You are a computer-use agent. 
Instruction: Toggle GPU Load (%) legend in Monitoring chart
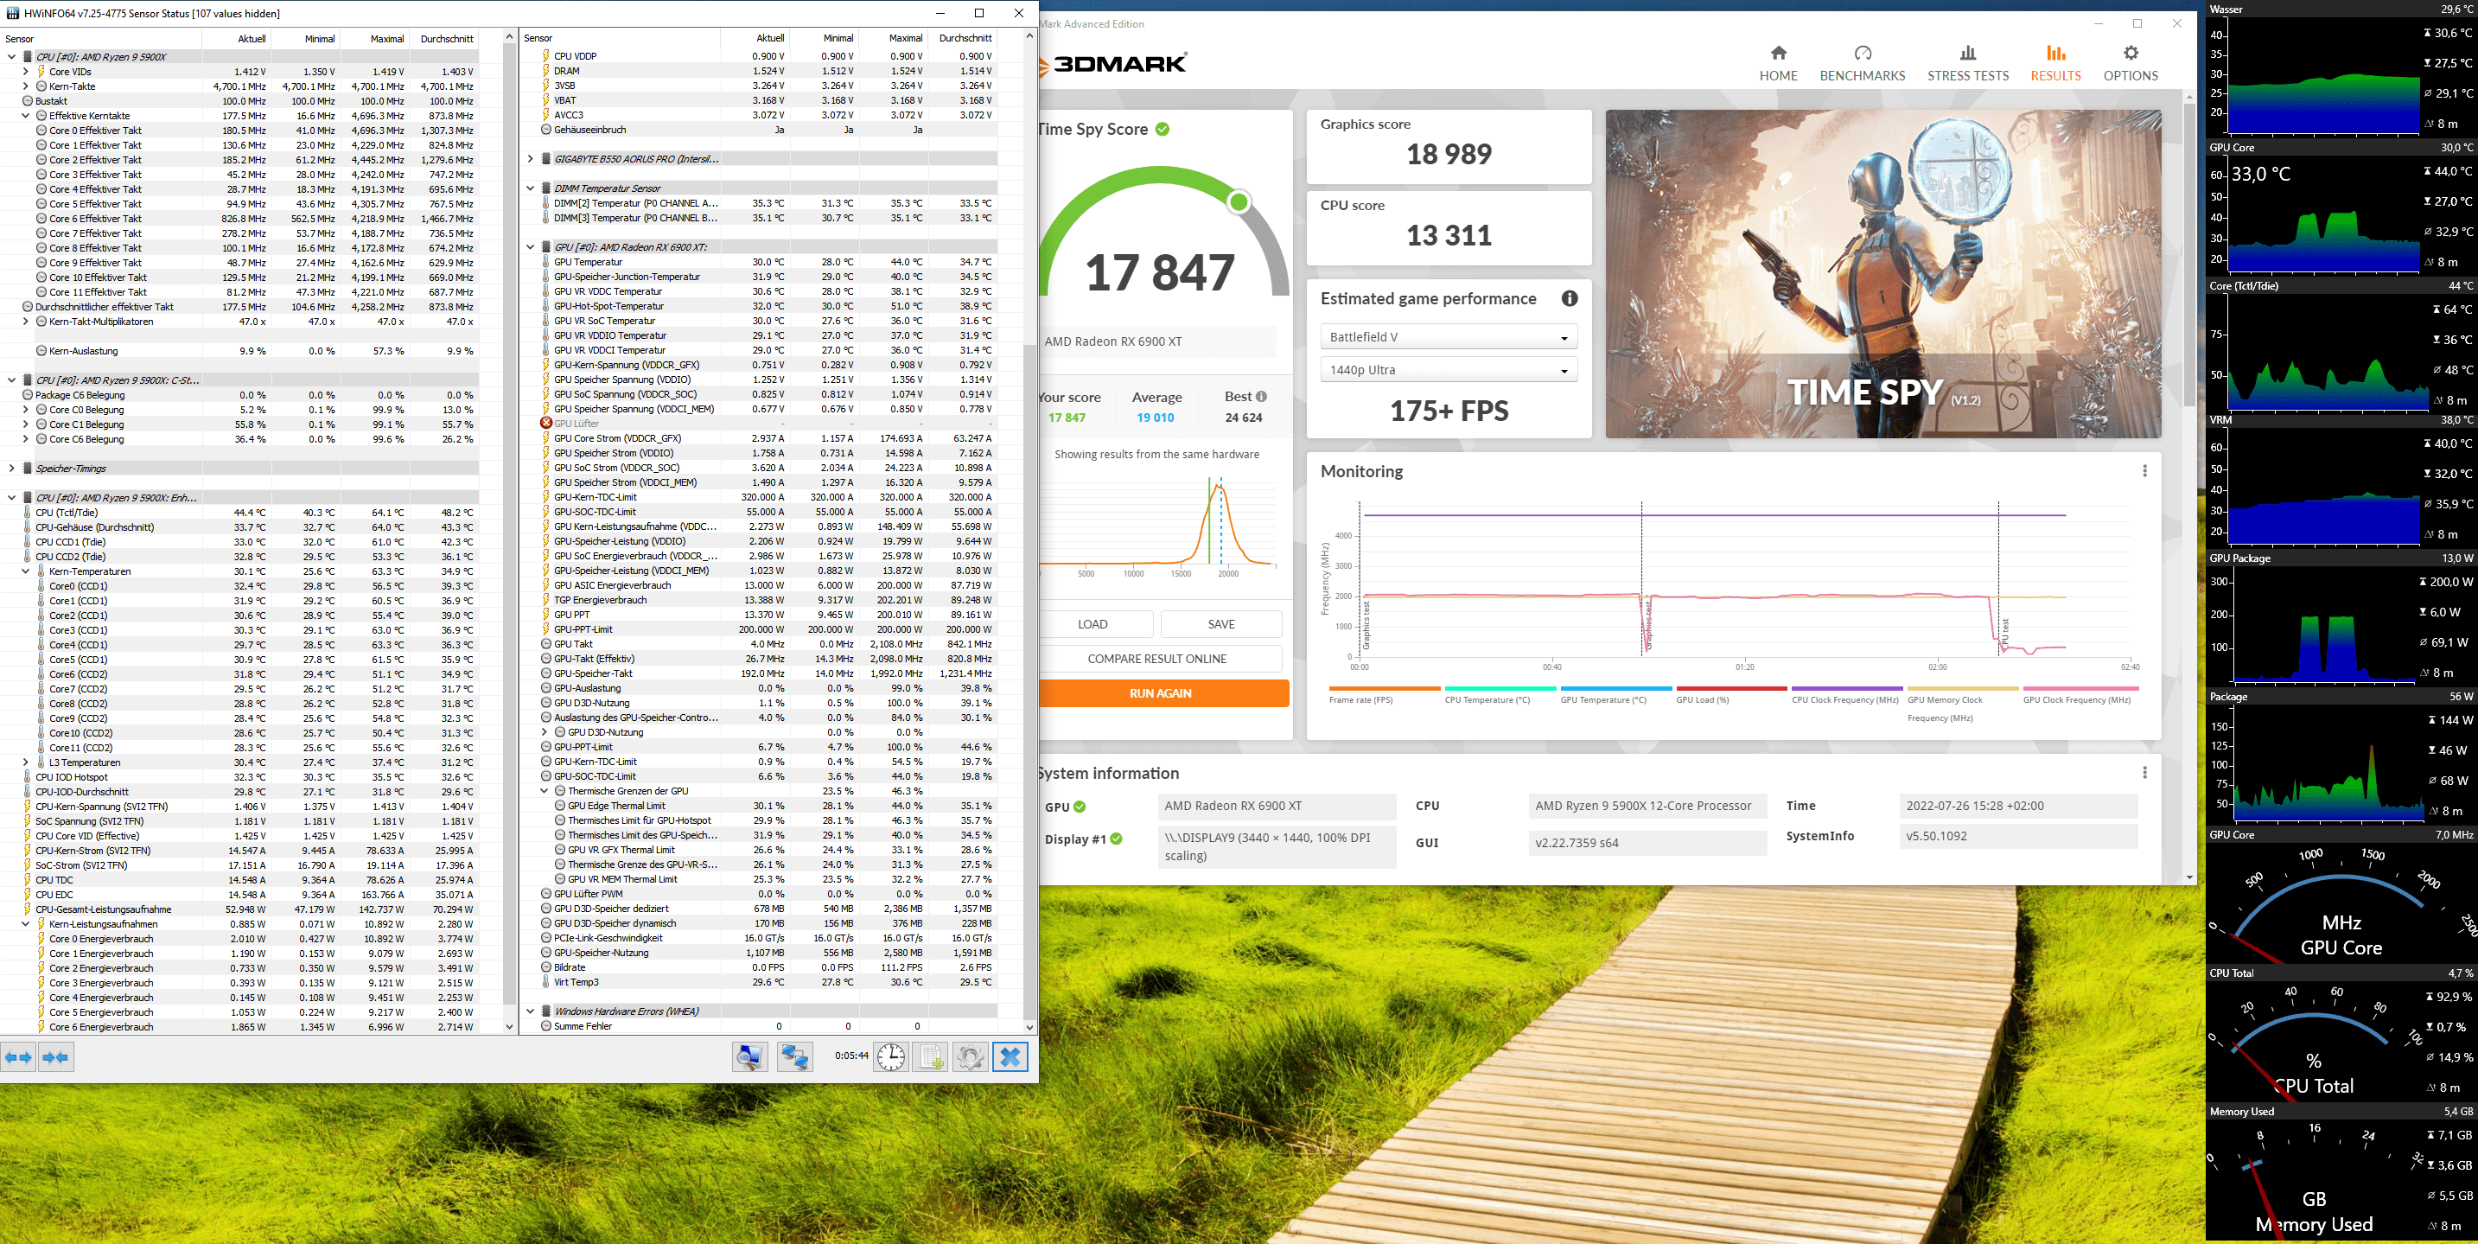pyautogui.click(x=1730, y=696)
